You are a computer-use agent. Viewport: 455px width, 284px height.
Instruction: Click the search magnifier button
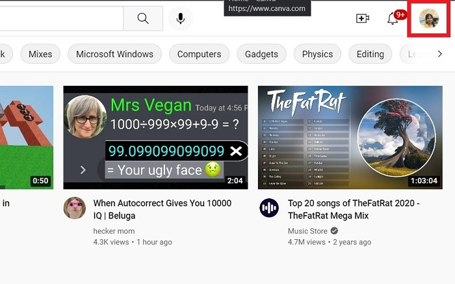[143, 18]
